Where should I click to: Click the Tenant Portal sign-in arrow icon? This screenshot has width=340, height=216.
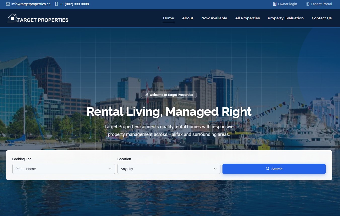tap(307, 4)
